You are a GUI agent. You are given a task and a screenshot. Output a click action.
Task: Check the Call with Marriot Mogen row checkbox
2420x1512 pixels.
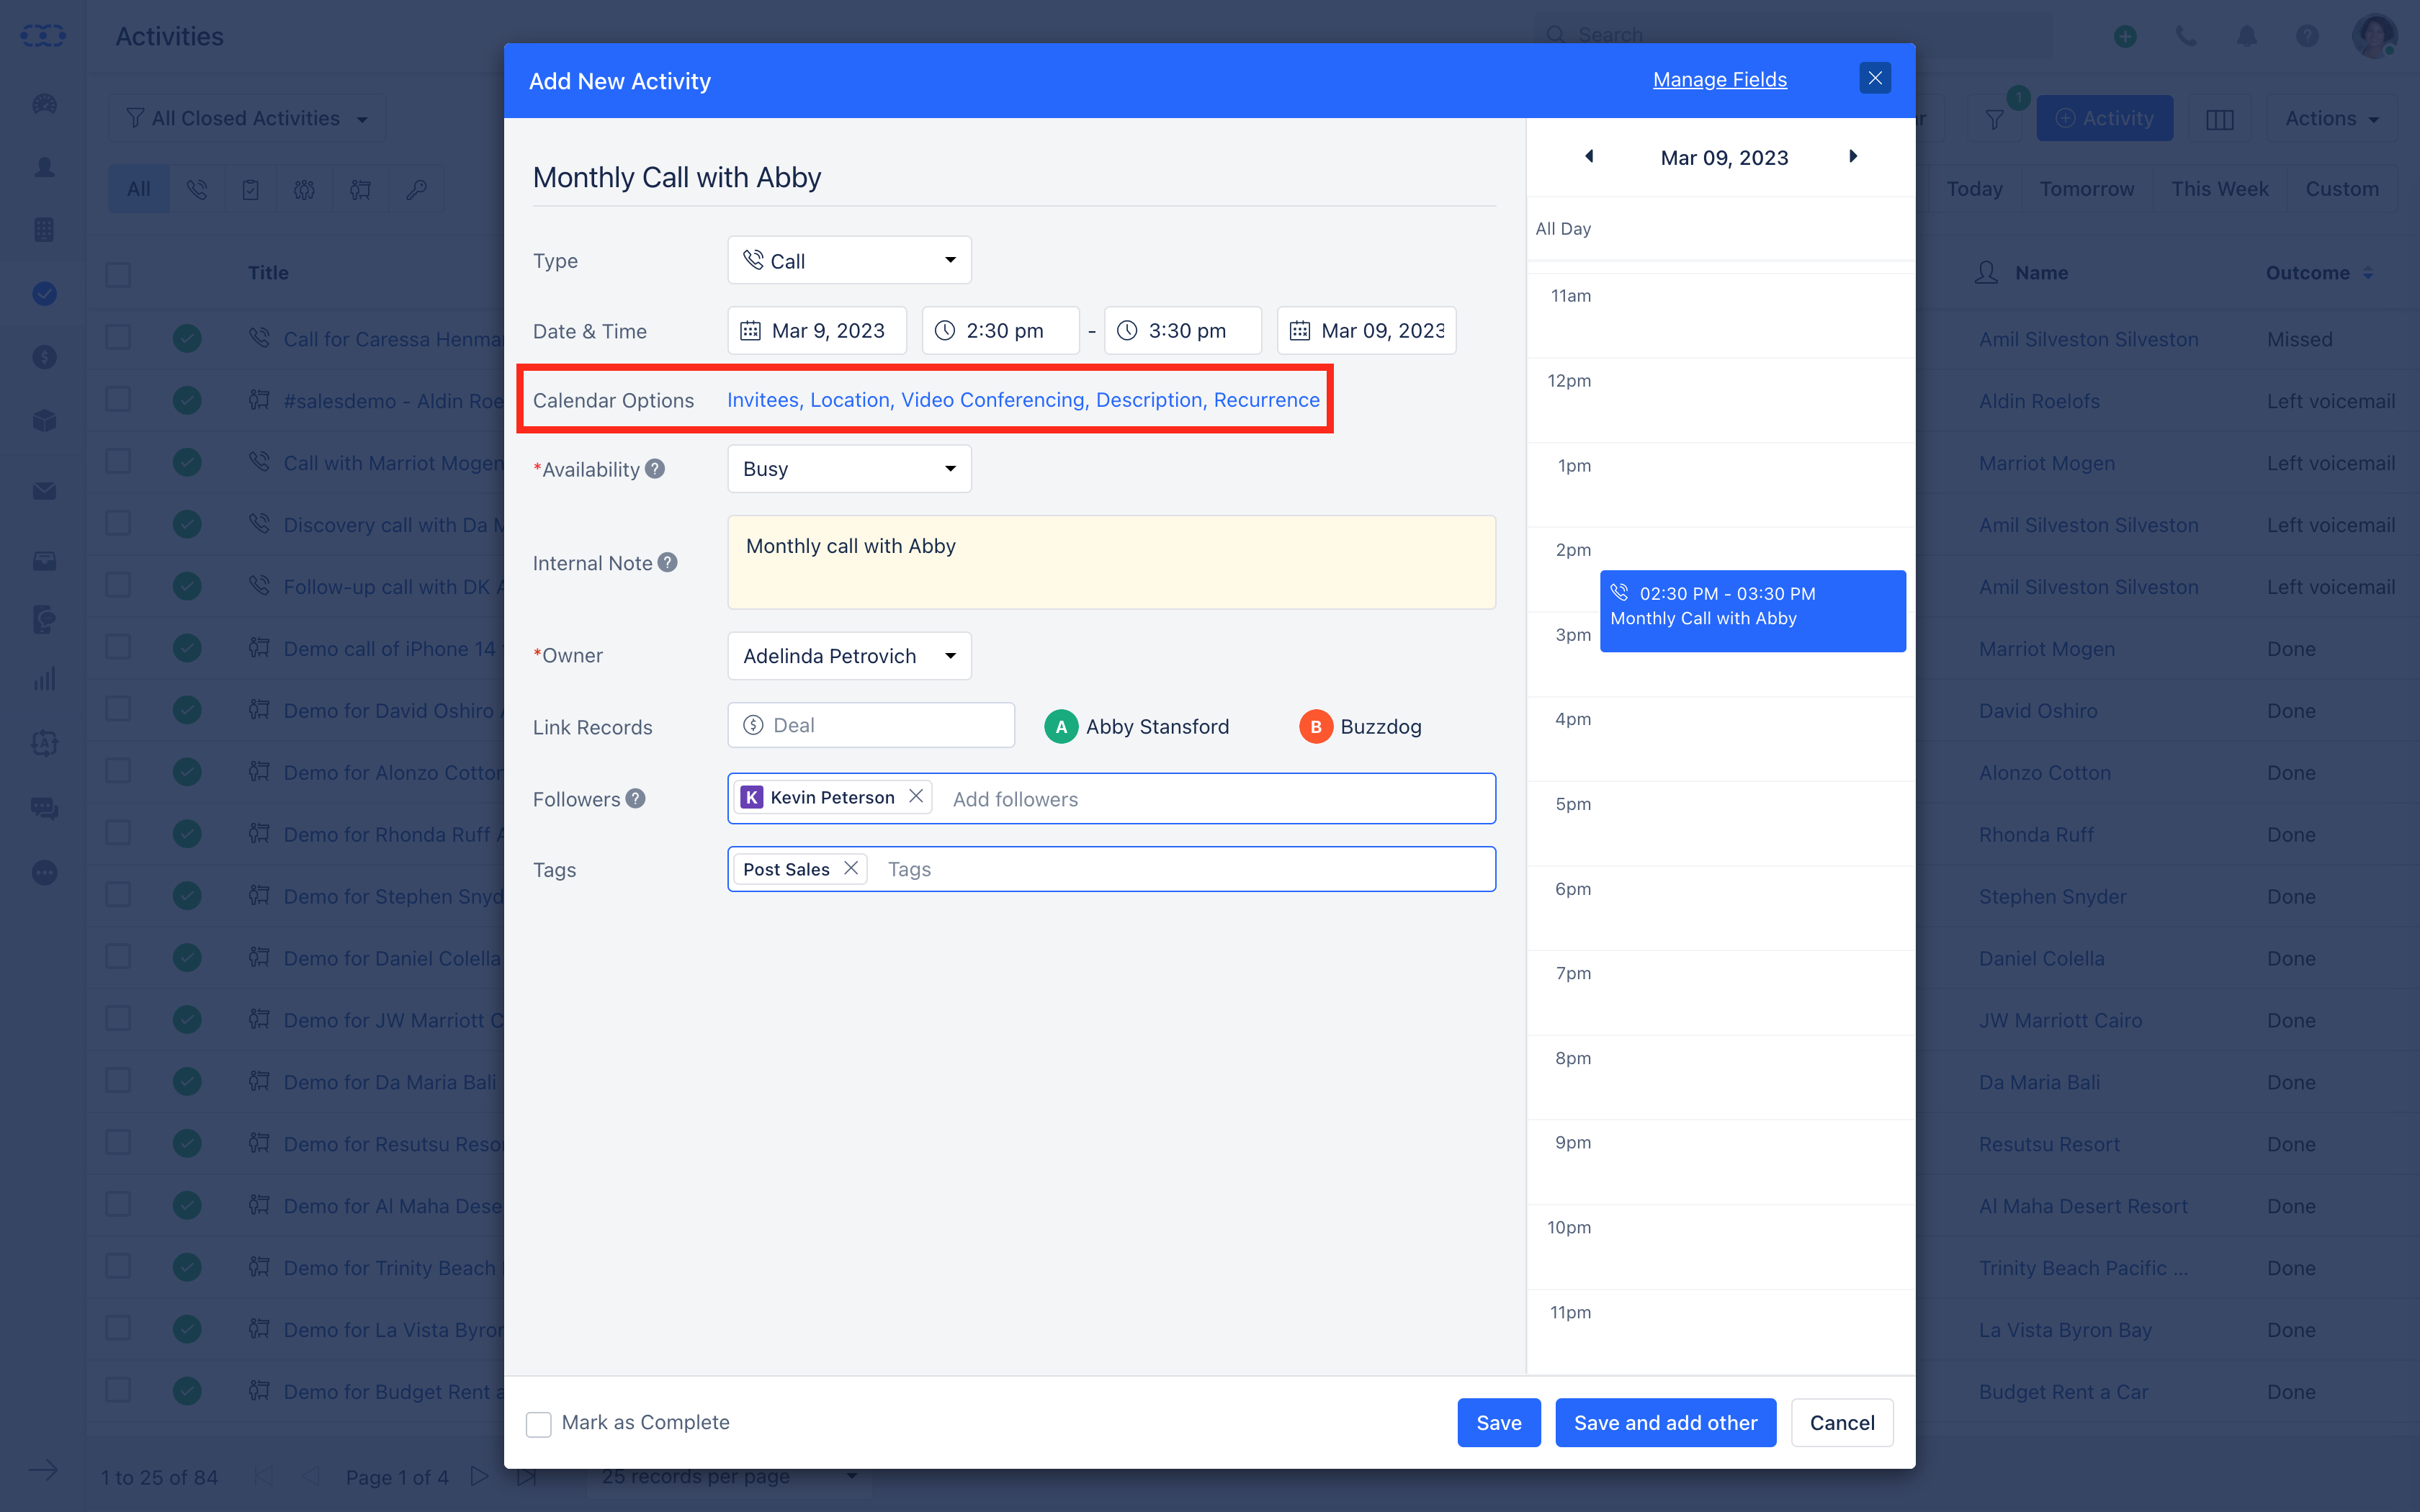coord(118,461)
